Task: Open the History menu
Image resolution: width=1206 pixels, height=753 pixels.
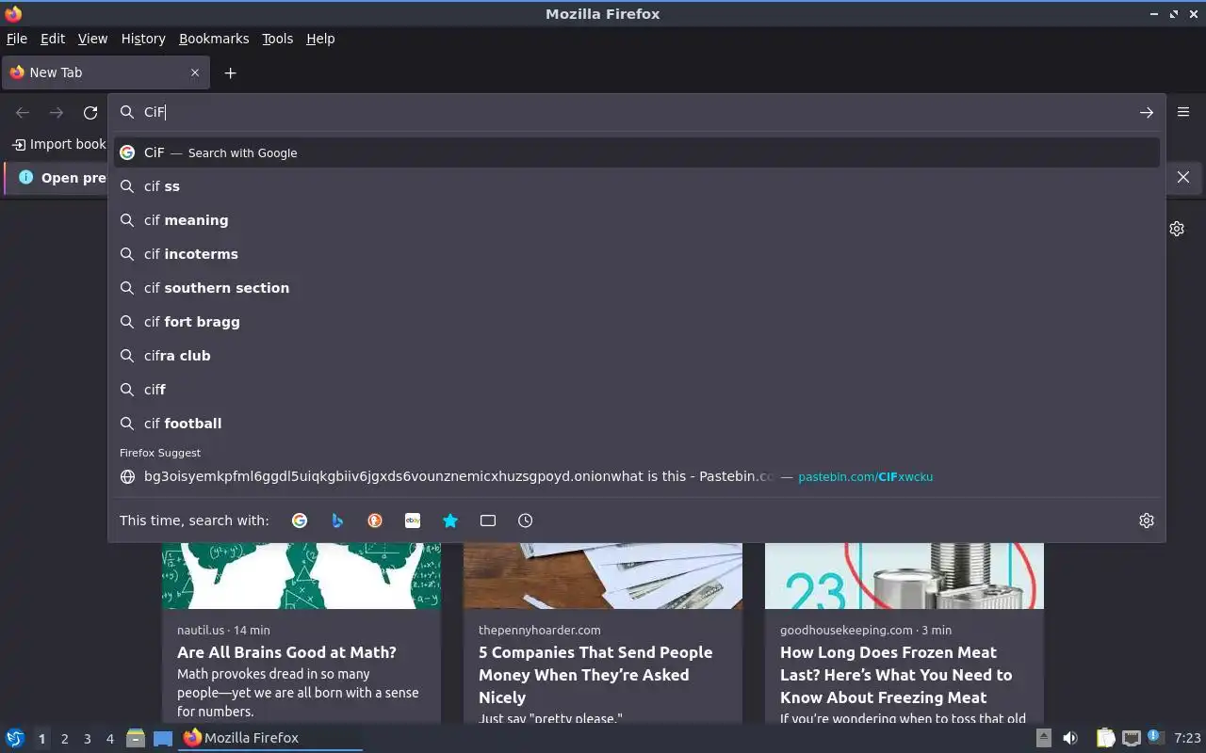Action: (143, 39)
